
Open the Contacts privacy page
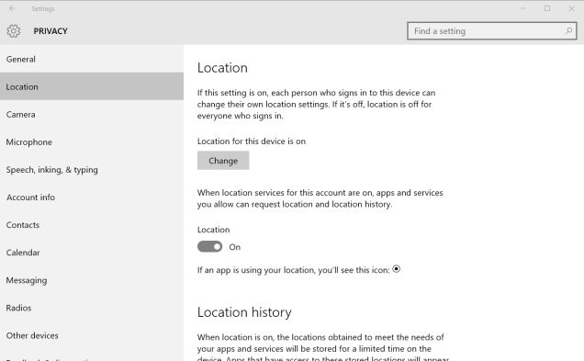pos(92,225)
